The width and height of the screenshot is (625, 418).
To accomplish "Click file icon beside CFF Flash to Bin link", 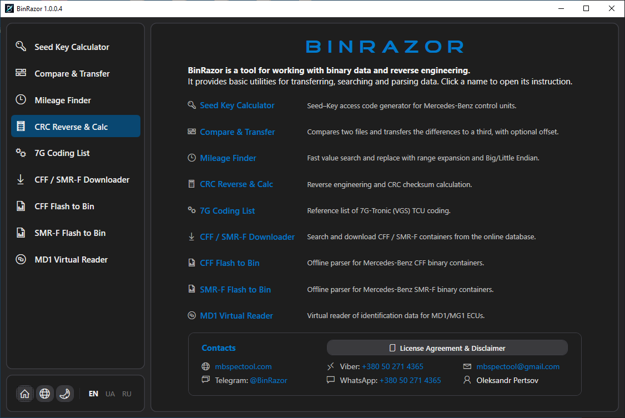I will point(191,263).
